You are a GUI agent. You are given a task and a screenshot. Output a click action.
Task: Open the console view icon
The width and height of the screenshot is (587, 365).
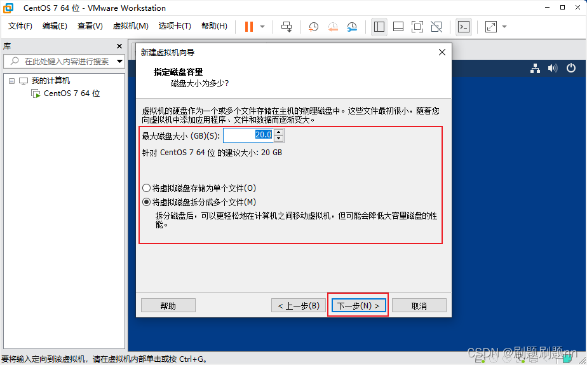464,27
